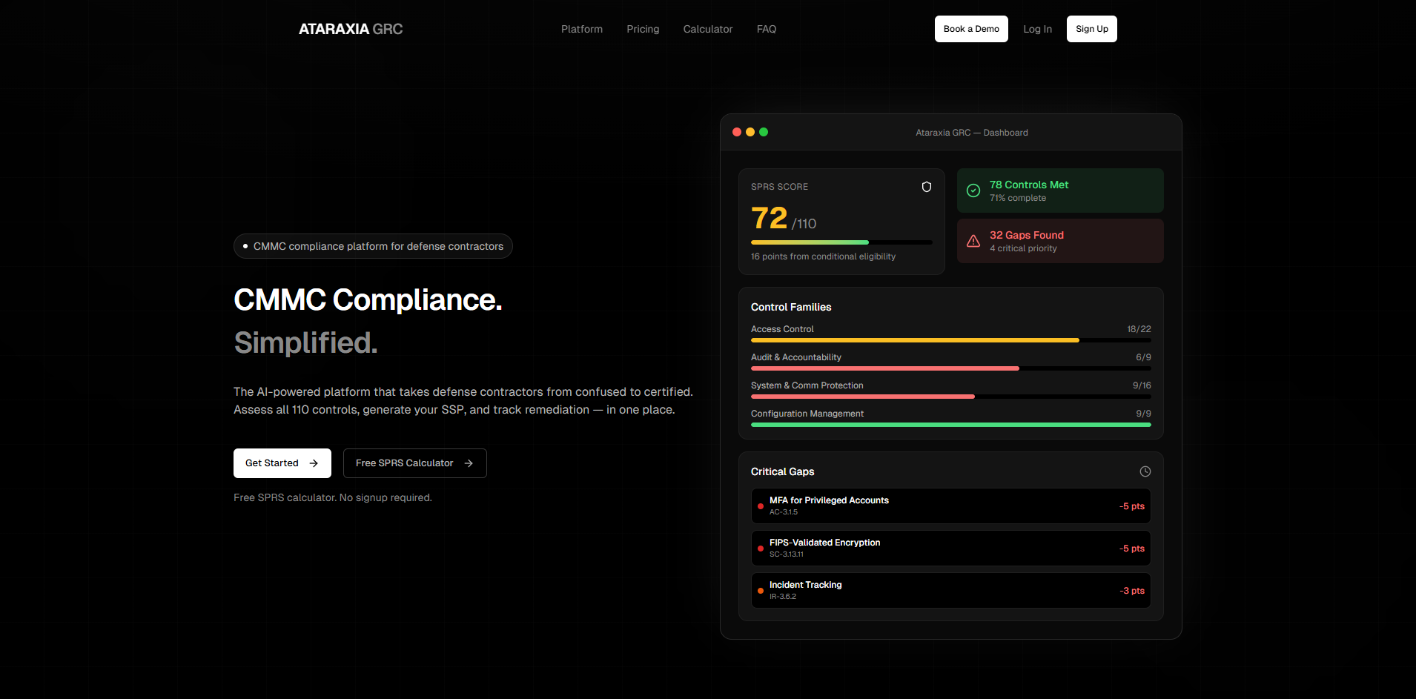Viewport: 1416px width, 699px height.
Task: Click the red dot in dashboard title bar
Action: (x=737, y=132)
